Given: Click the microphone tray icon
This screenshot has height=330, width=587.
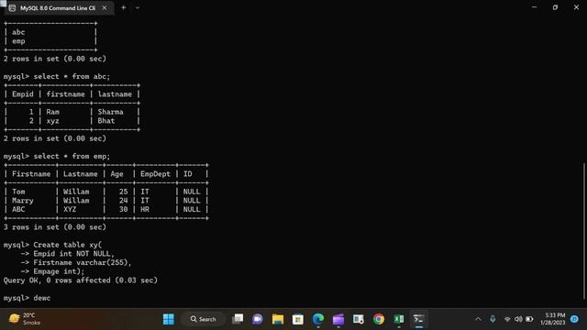Looking at the screenshot, I should [x=493, y=319].
